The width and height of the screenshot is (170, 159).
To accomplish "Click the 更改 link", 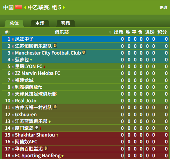I will tap(163, 7).
